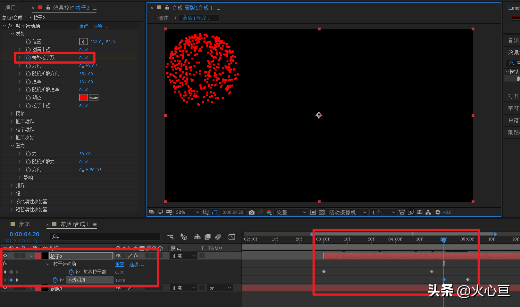The height and width of the screenshot is (307, 520).
Task: Take a snapshot with the camera icon
Action: [252, 212]
